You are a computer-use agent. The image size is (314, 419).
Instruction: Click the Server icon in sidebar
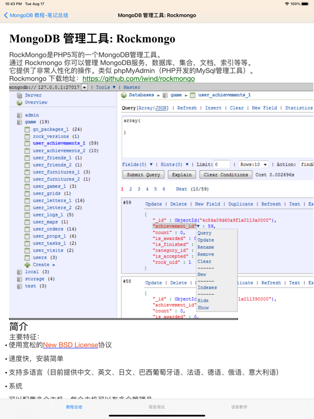20,95
